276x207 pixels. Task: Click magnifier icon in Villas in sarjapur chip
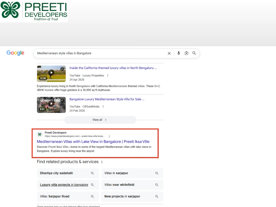tap(157, 173)
